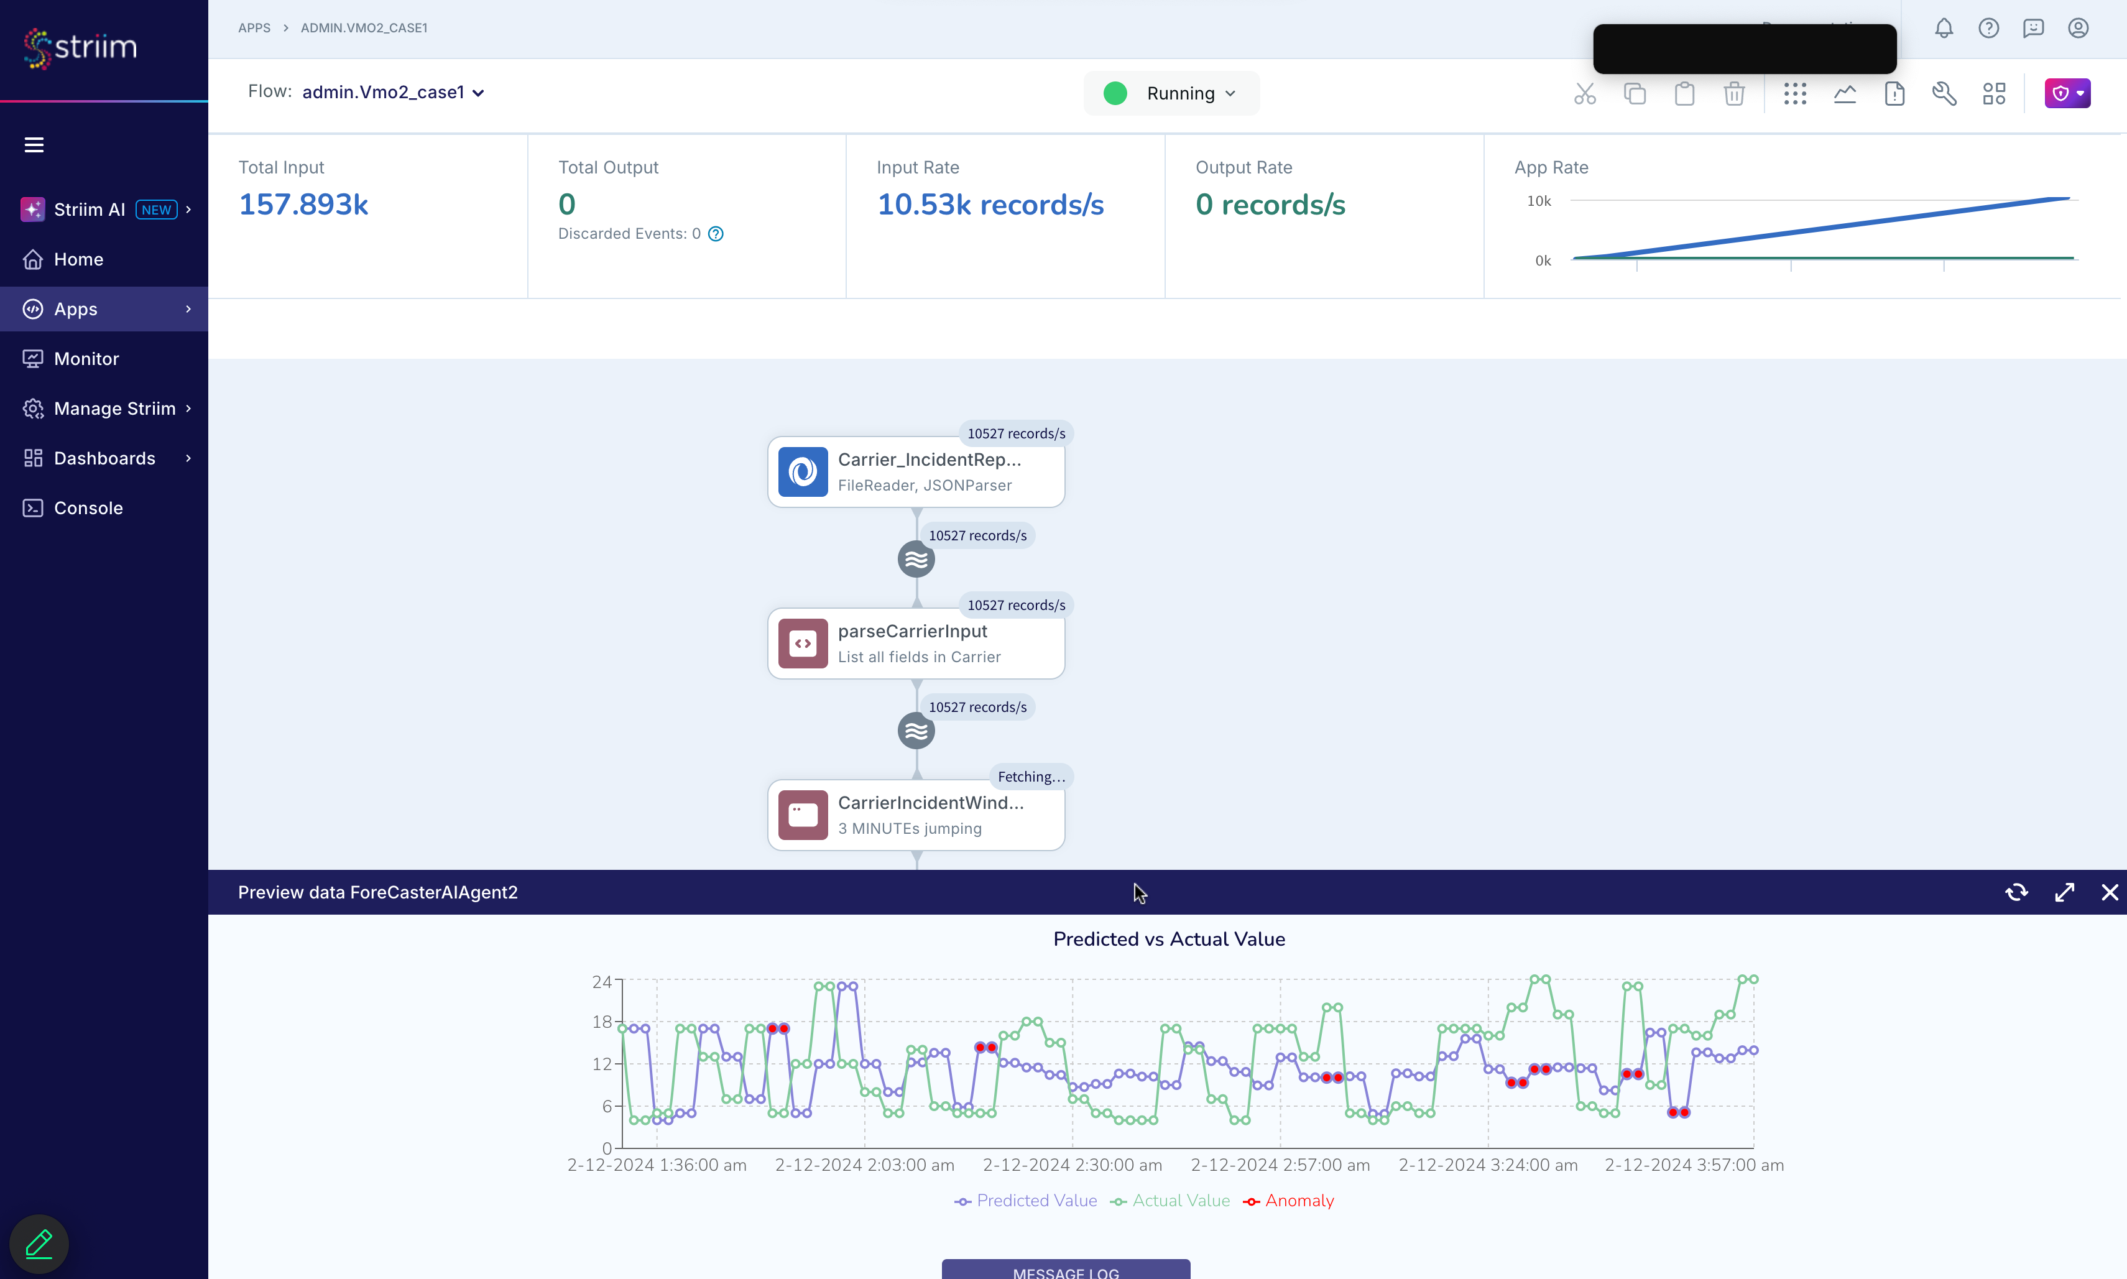Click the delete trash icon
Viewport: 2127px width, 1279px height.
[1734, 93]
